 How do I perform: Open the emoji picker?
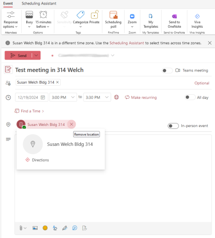coord(45,228)
